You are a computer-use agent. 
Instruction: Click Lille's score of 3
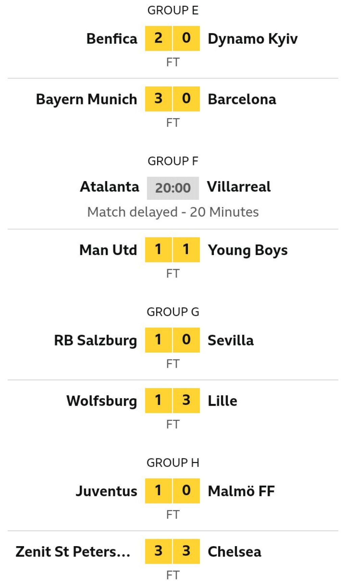tap(187, 401)
